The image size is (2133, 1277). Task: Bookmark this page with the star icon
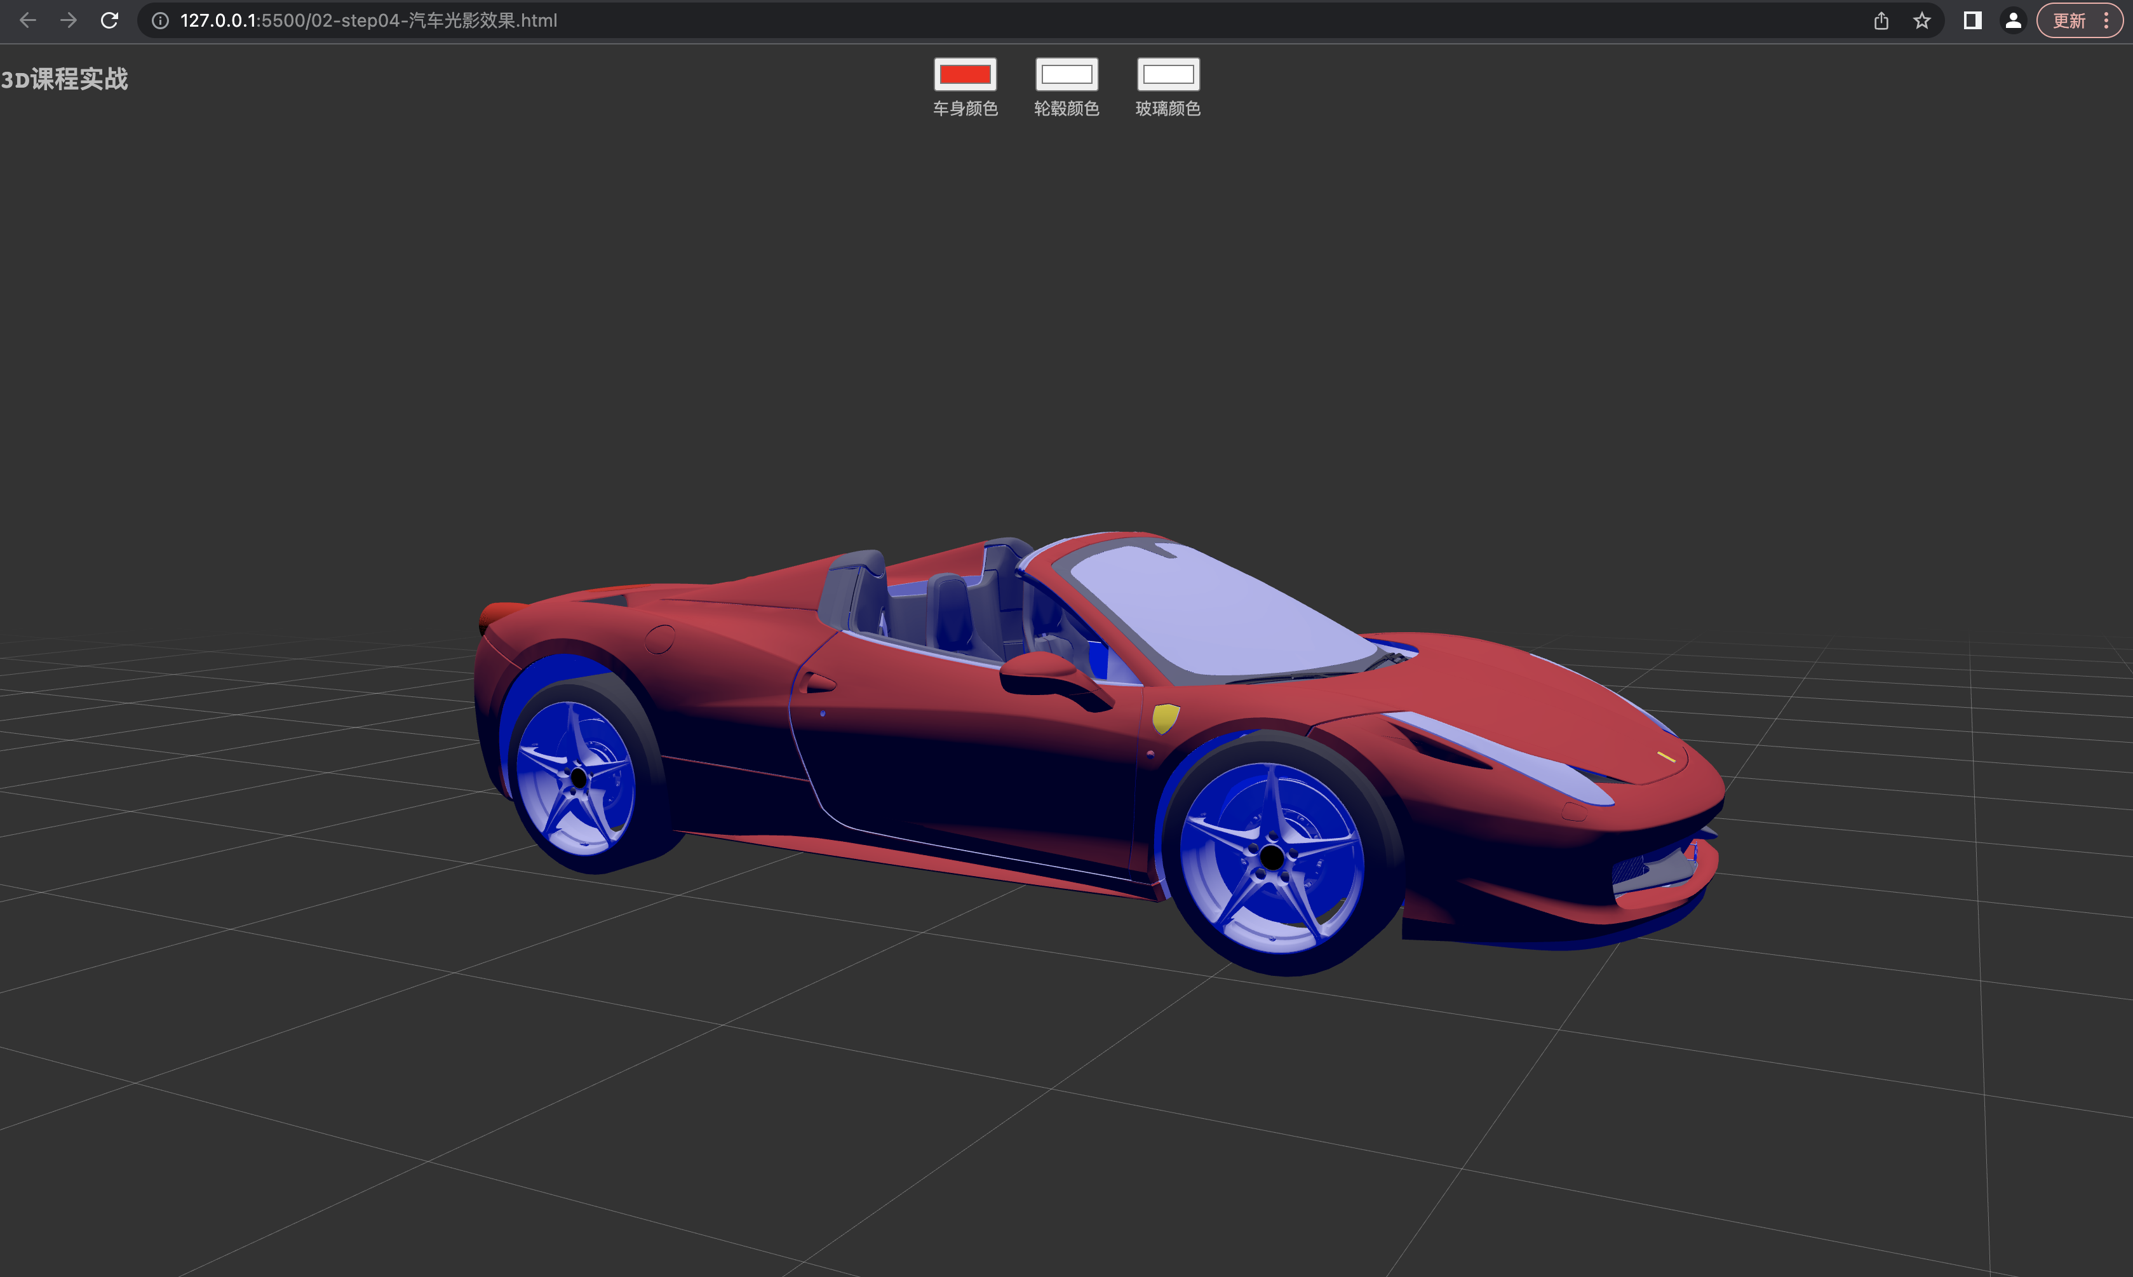(x=1922, y=21)
